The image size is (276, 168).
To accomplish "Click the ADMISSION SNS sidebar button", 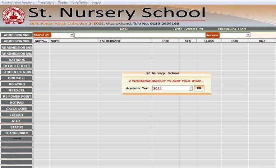I will coord(17,35).
